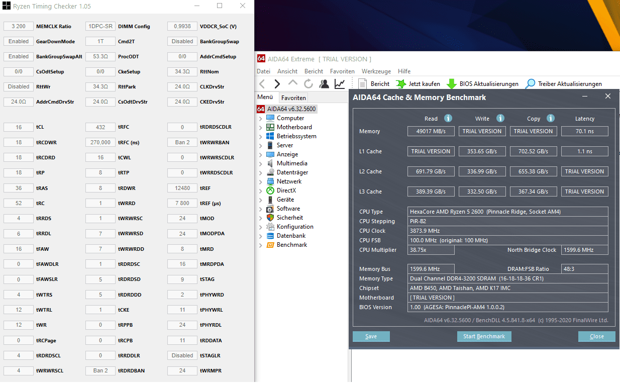Open the user profile icon in AIDA64 toolbar
Screen dimensions: 620x384
tap(325, 83)
